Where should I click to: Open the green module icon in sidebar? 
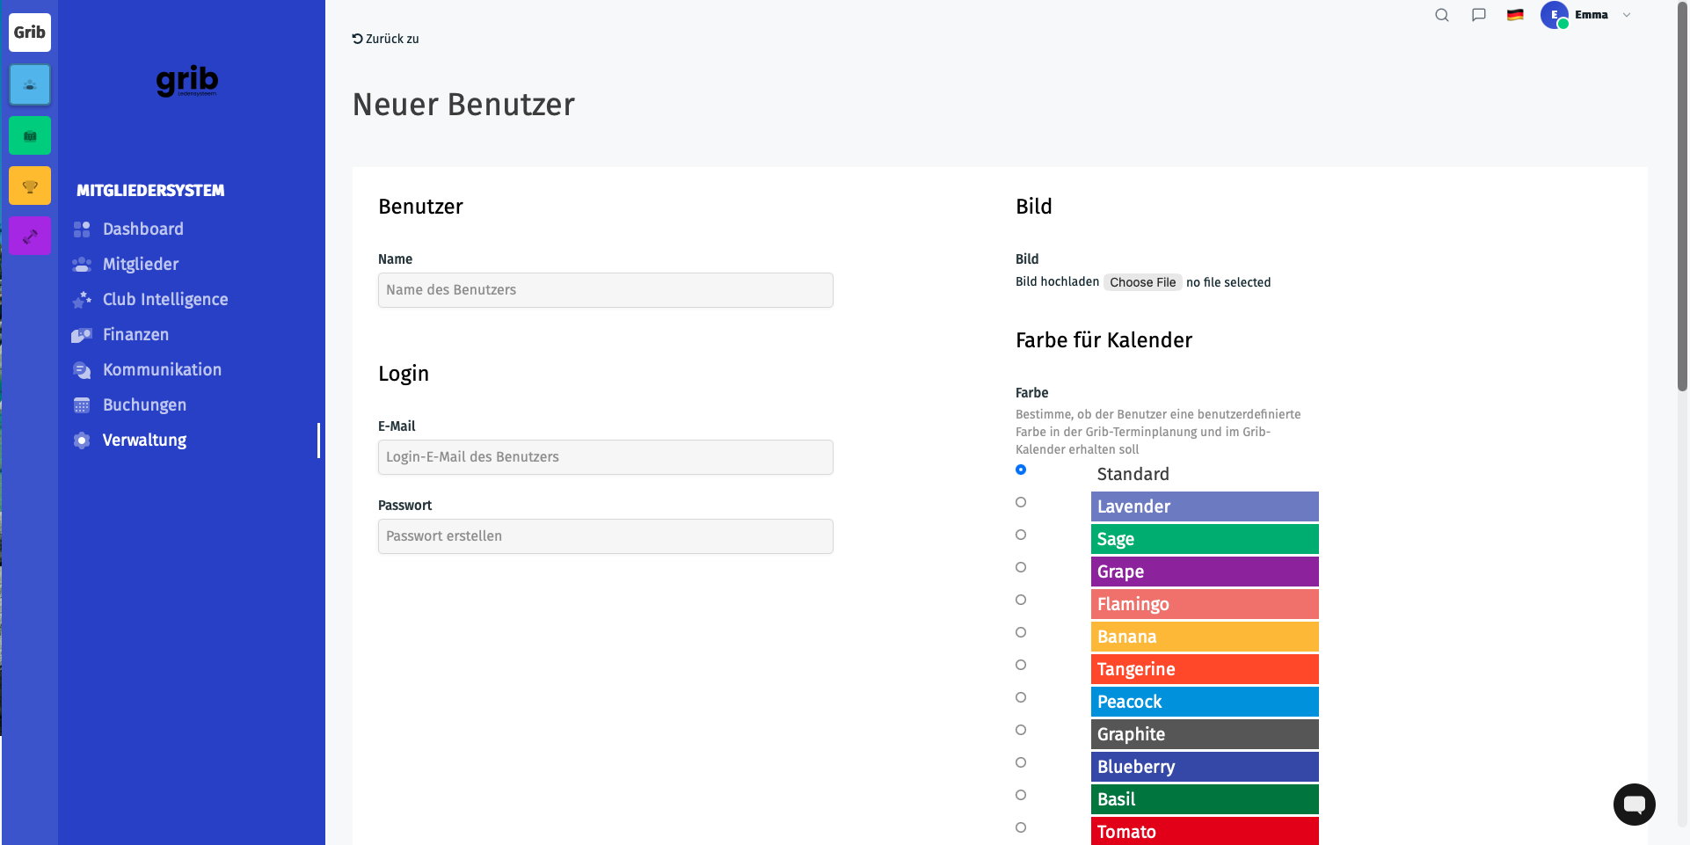coord(30,135)
